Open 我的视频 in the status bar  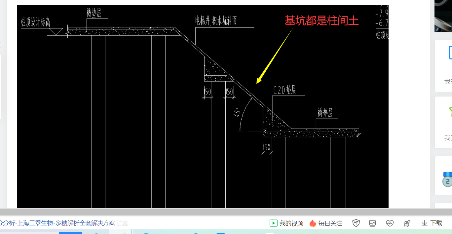(291, 223)
